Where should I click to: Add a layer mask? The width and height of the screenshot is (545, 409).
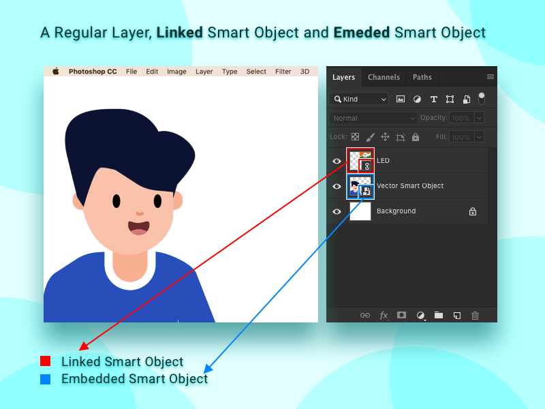[402, 316]
